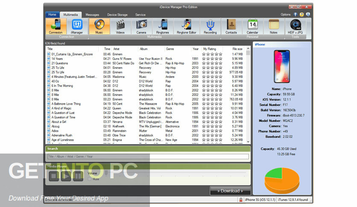Click the search field for Title/Album/Artist
This screenshot has width=357, height=207.
tap(148, 157)
